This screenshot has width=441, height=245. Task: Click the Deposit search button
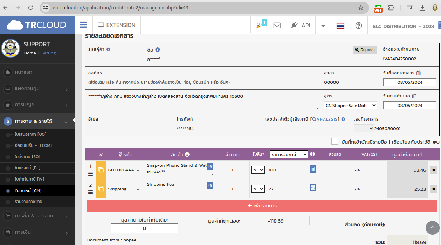(365, 50)
